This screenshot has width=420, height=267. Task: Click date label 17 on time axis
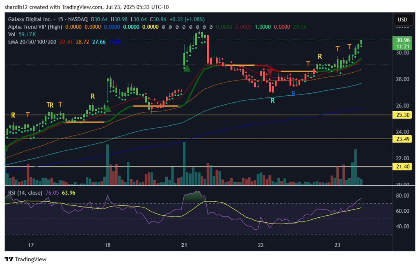pyautogui.click(x=31, y=245)
